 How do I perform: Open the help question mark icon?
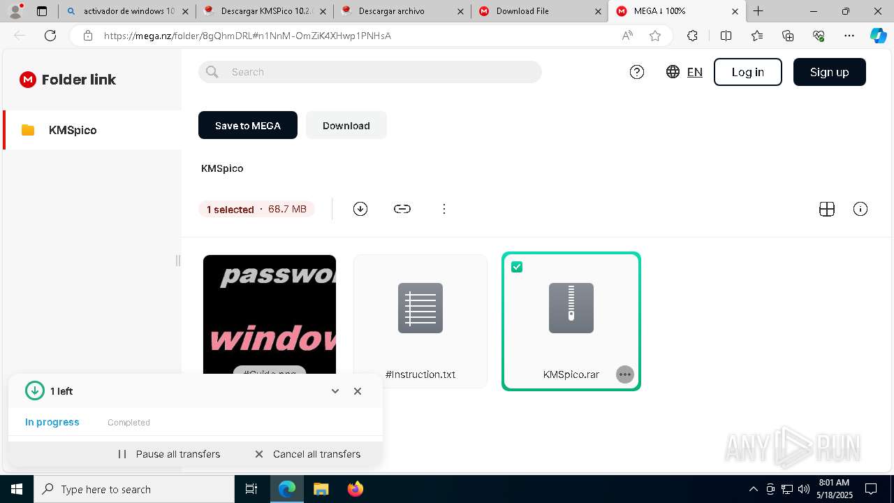tap(637, 72)
